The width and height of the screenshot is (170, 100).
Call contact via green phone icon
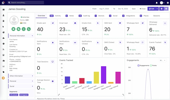(x=29, y=29)
